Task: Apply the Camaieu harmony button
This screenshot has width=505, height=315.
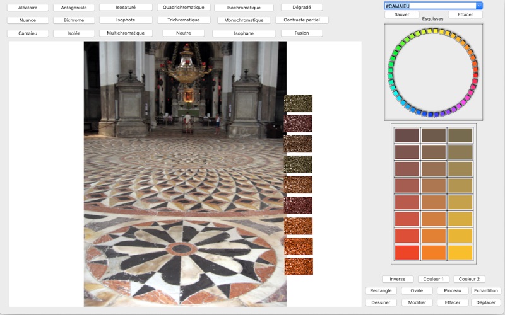Action: (x=28, y=33)
